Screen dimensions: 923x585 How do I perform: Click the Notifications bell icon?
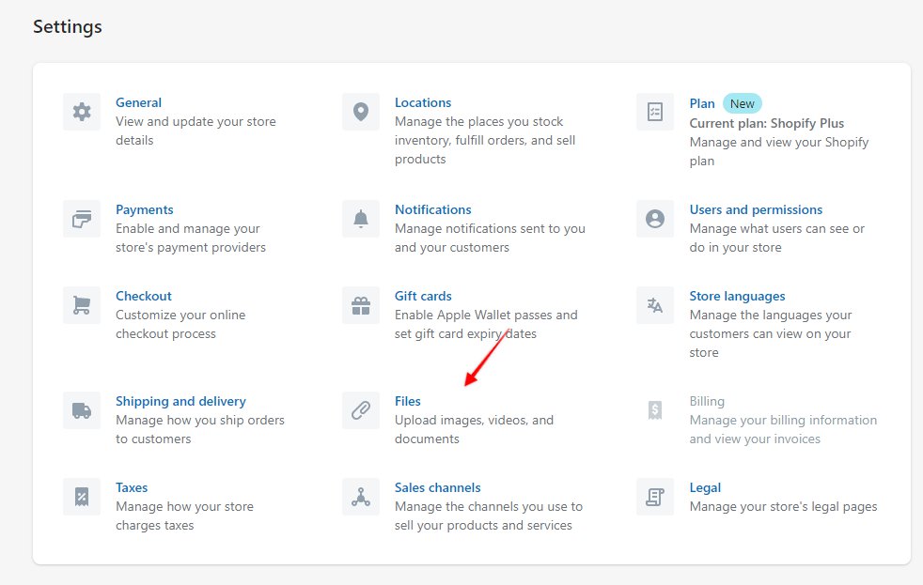361,219
